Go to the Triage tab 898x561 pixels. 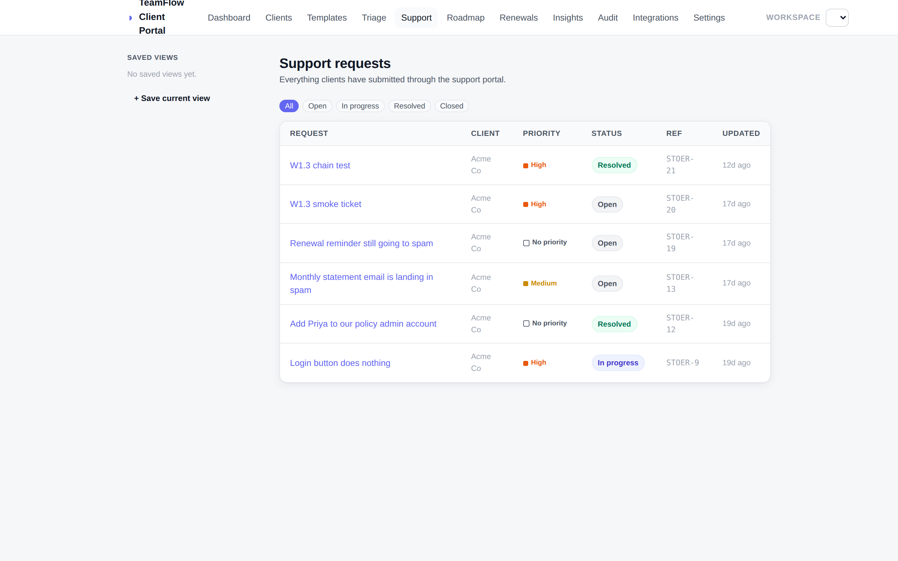(374, 17)
